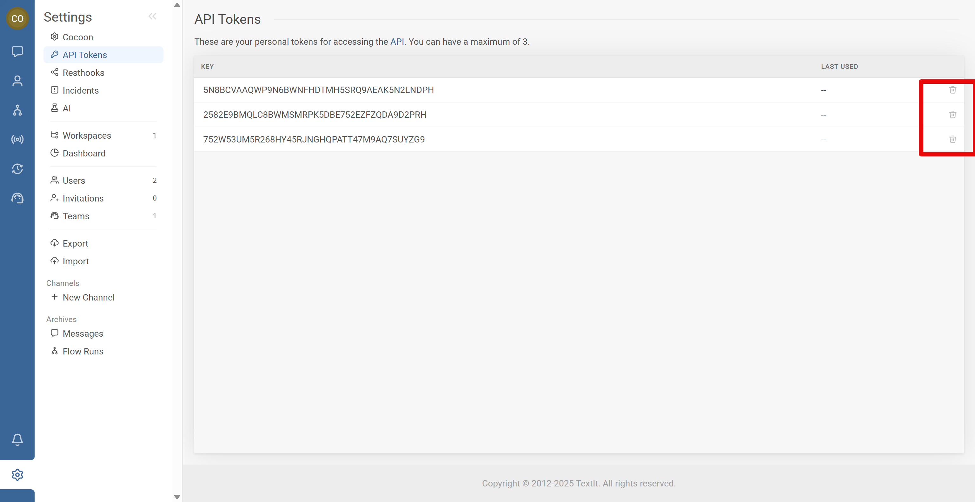Delete the token starting with 5N8BCV
This screenshot has height=502, width=975.
[952, 90]
